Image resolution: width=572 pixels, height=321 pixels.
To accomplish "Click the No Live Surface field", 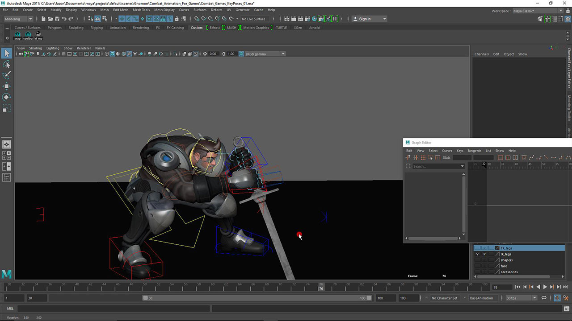I will point(253,19).
